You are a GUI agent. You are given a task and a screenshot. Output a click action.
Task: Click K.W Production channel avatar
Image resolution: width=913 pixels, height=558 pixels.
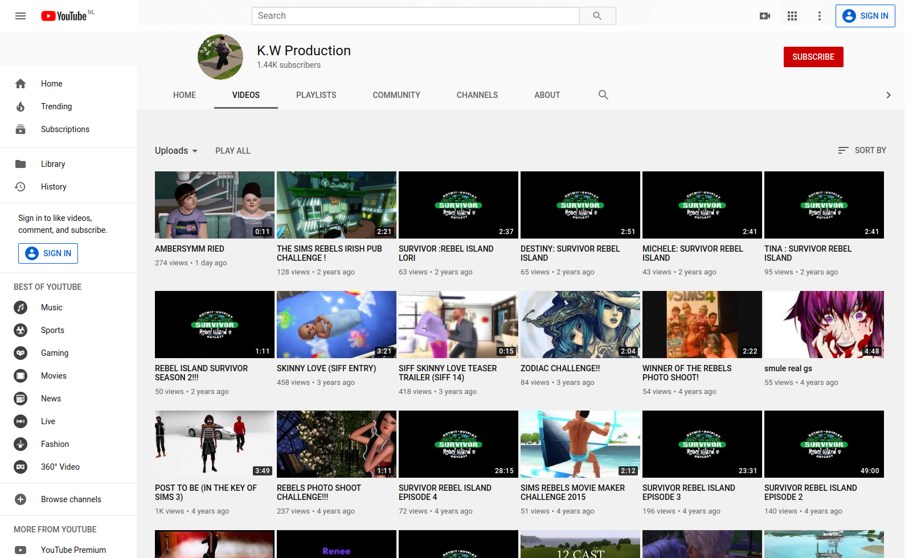tap(220, 57)
